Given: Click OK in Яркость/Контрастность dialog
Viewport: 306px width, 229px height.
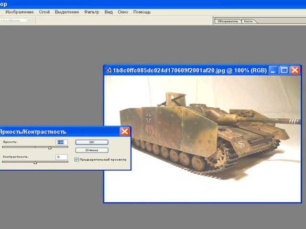Looking at the screenshot, I should [92, 142].
